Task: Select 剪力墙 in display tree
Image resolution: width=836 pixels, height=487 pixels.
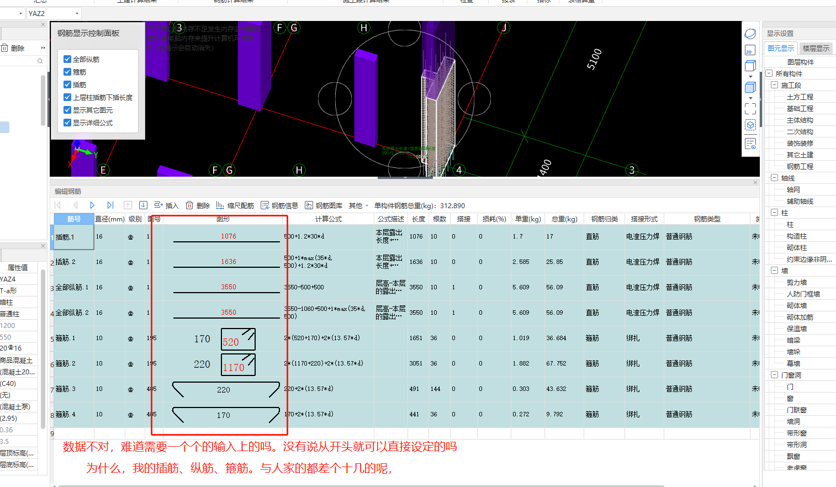Action: pyautogui.click(x=797, y=282)
